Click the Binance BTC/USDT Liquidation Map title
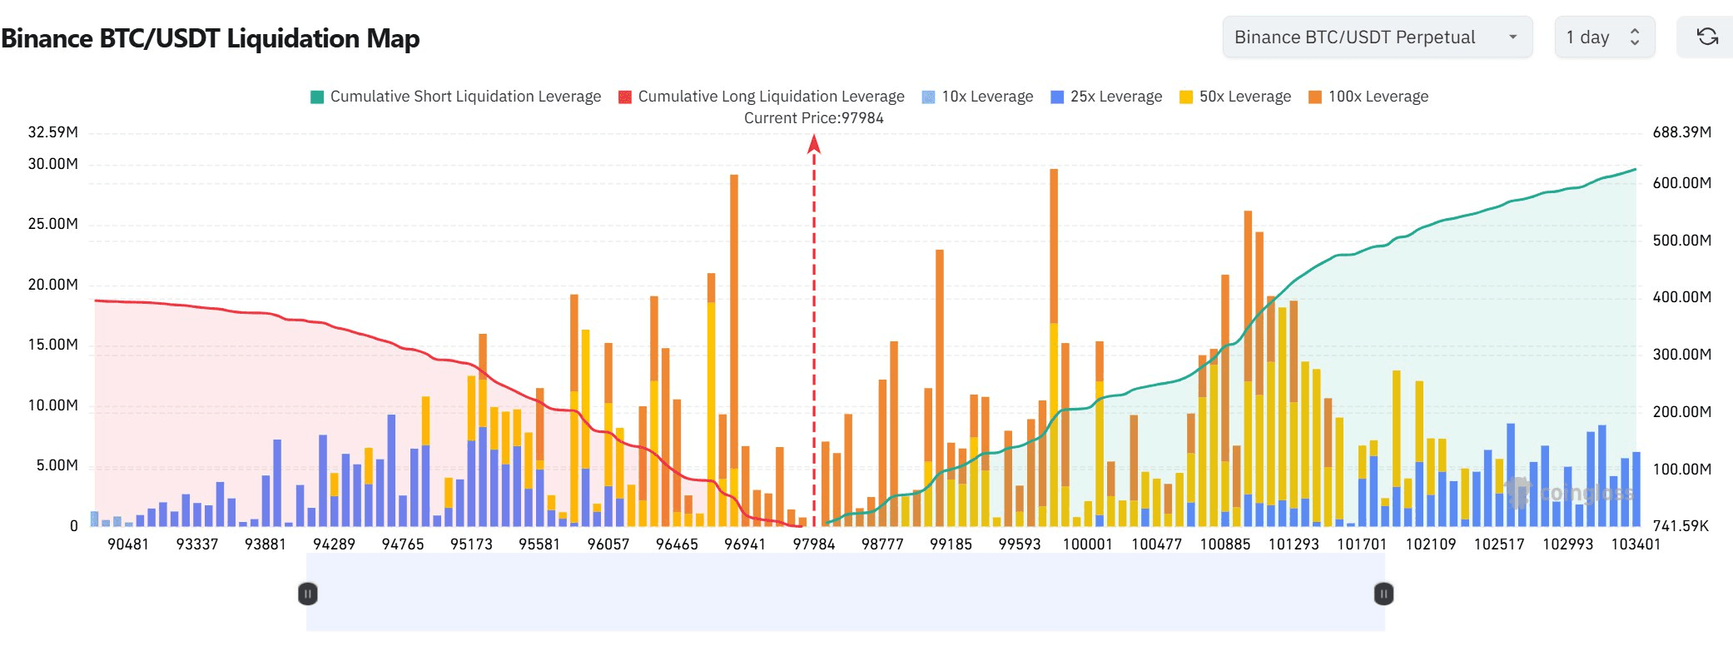 pyautogui.click(x=210, y=38)
